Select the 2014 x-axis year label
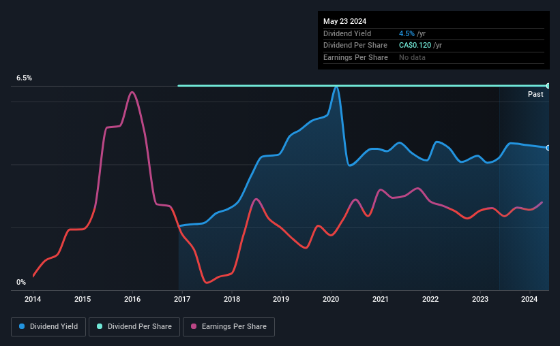Image resolution: width=560 pixels, height=346 pixels. point(33,299)
